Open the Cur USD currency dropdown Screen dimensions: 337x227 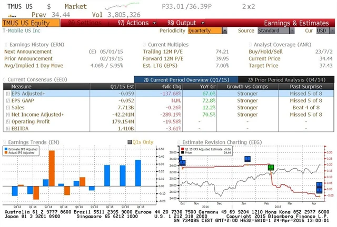click(321, 31)
